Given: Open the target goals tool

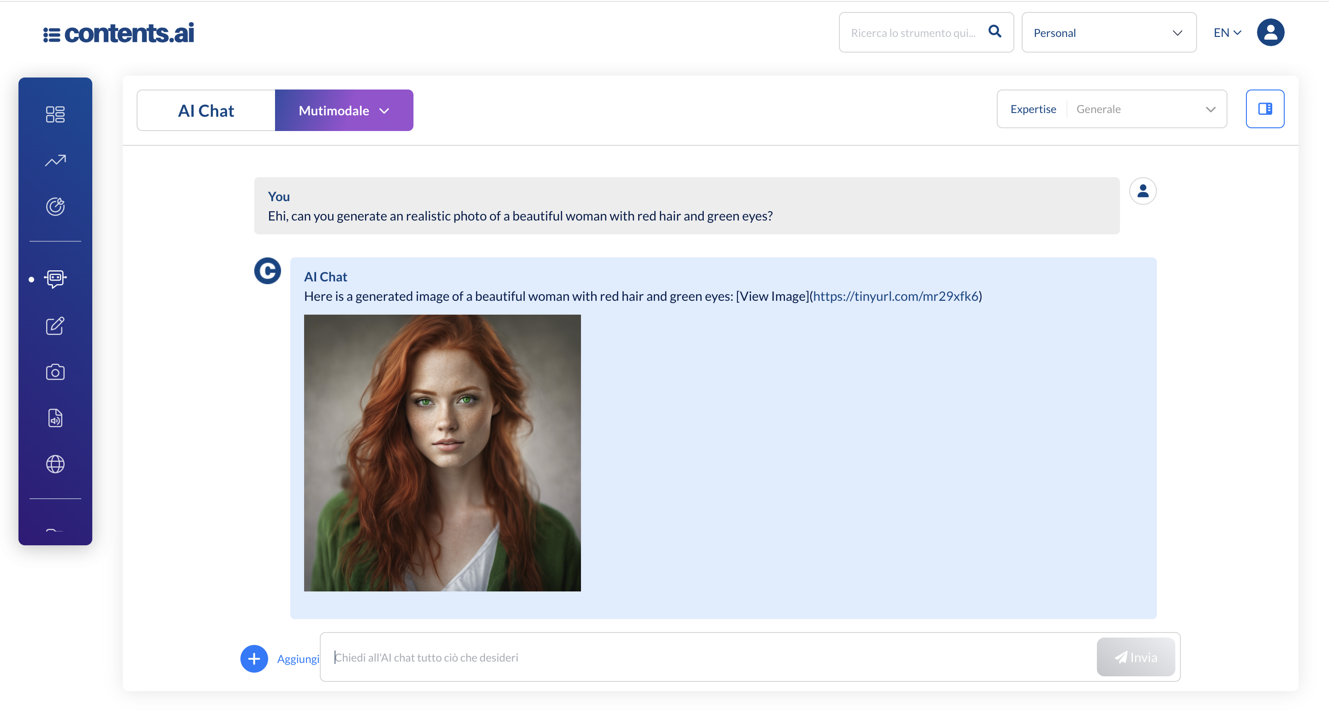Looking at the screenshot, I should pyautogui.click(x=55, y=206).
